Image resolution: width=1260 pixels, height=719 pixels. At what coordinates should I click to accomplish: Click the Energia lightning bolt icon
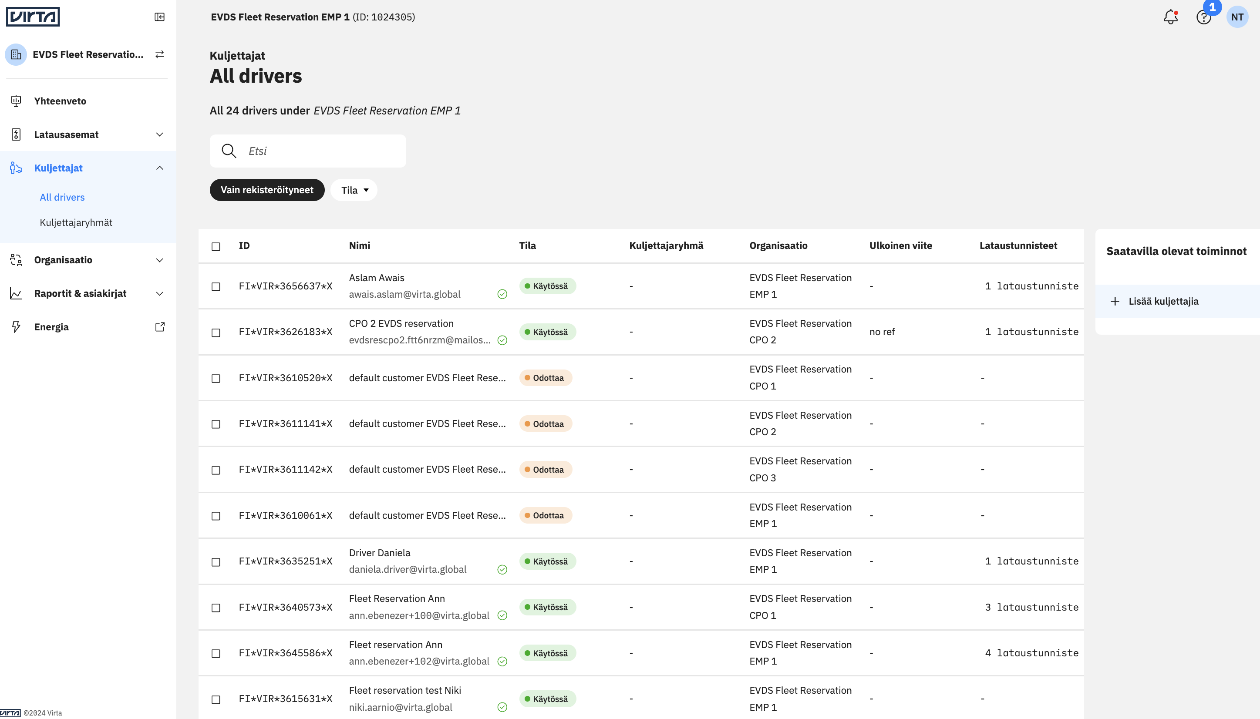[x=16, y=327]
